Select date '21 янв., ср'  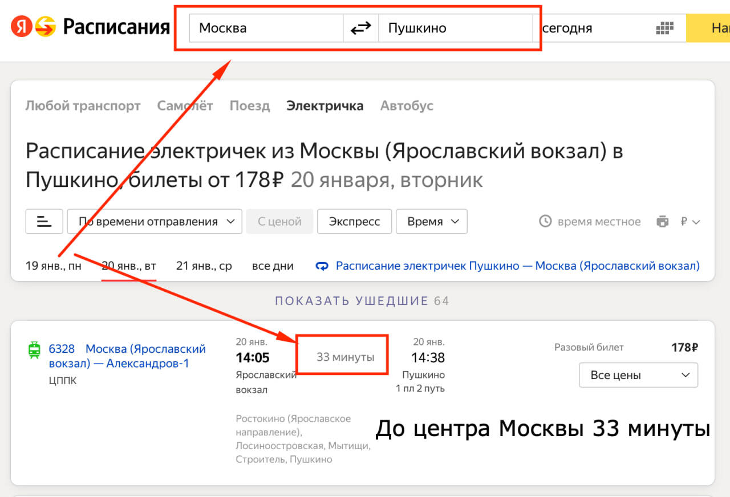click(204, 266)
